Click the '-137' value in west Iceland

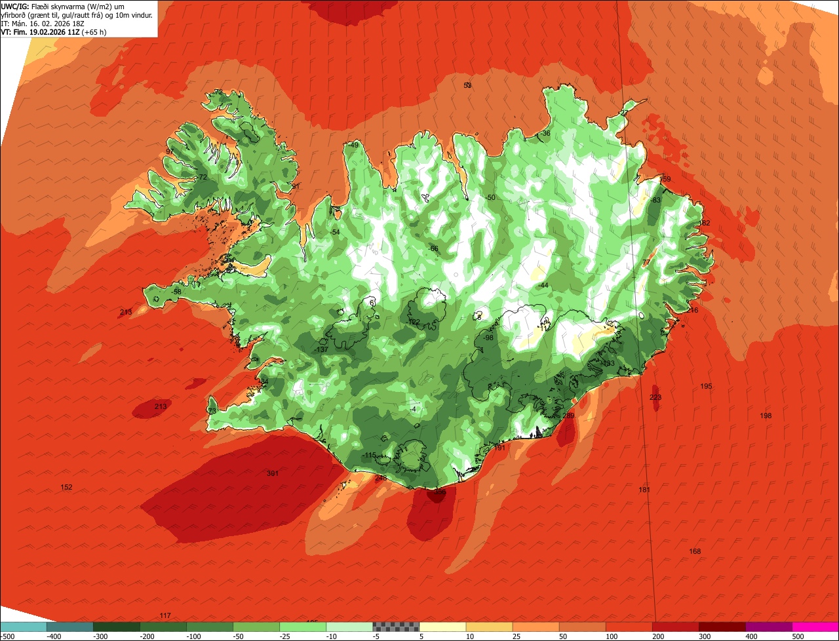coord(322,350)
